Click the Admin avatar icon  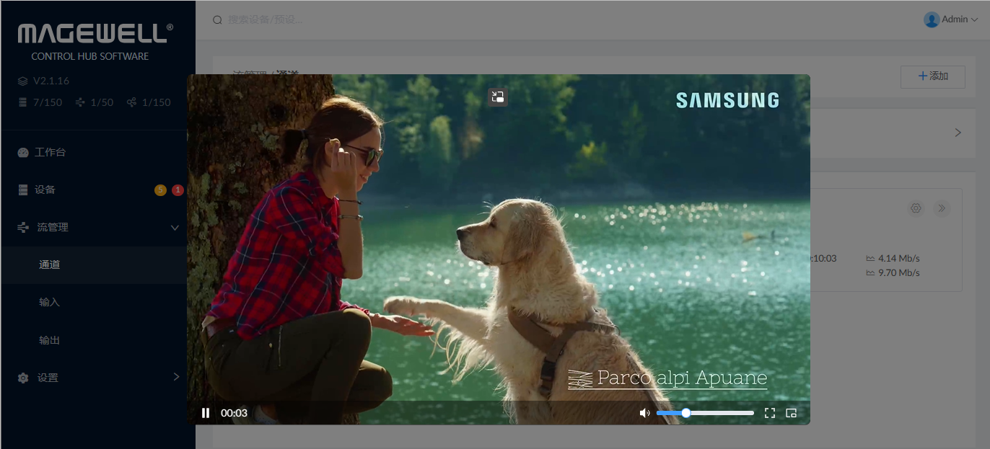tap(932, 19)
